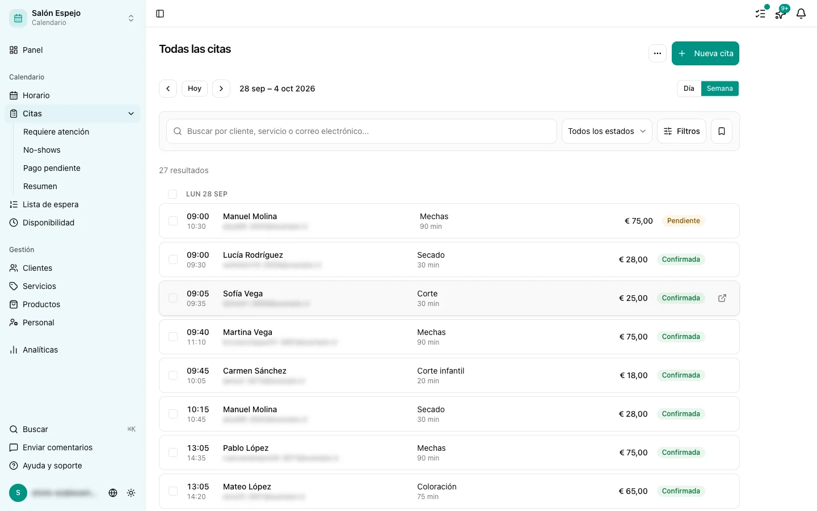Check Pablo López appointment checkbox
This screenshot has width=817, height=511.
[x=173, y=453]
